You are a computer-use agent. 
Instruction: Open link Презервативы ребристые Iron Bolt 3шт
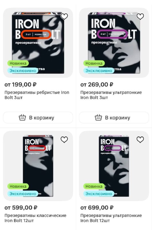tap(37, 95)
